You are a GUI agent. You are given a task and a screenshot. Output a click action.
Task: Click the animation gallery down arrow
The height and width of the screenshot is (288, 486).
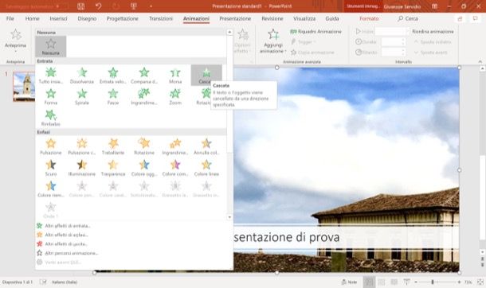[x=229, y=217]
